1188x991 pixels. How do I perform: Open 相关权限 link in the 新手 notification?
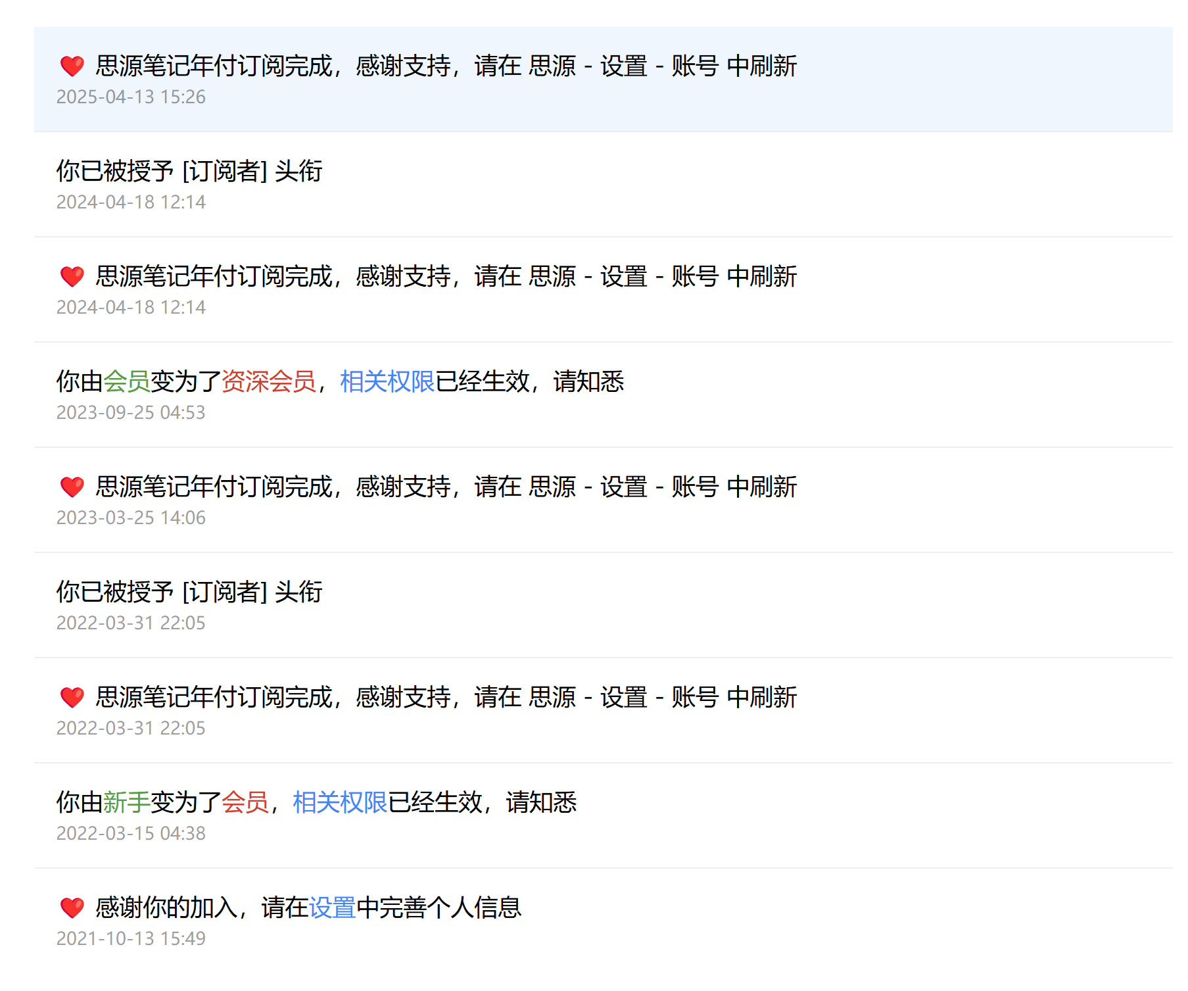(340, 802)
